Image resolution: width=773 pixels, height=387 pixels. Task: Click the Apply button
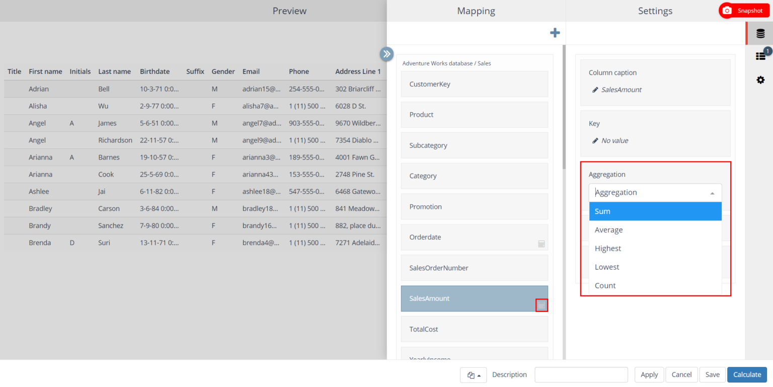pos(649,375)
